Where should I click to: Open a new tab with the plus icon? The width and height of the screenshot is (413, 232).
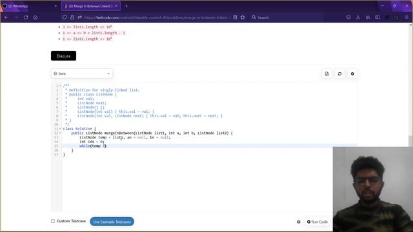click(126, 6)
